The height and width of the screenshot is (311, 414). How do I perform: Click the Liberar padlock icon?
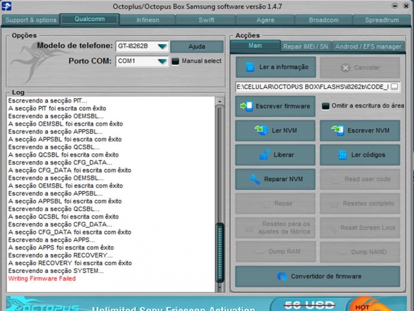[x=264, y=154]
